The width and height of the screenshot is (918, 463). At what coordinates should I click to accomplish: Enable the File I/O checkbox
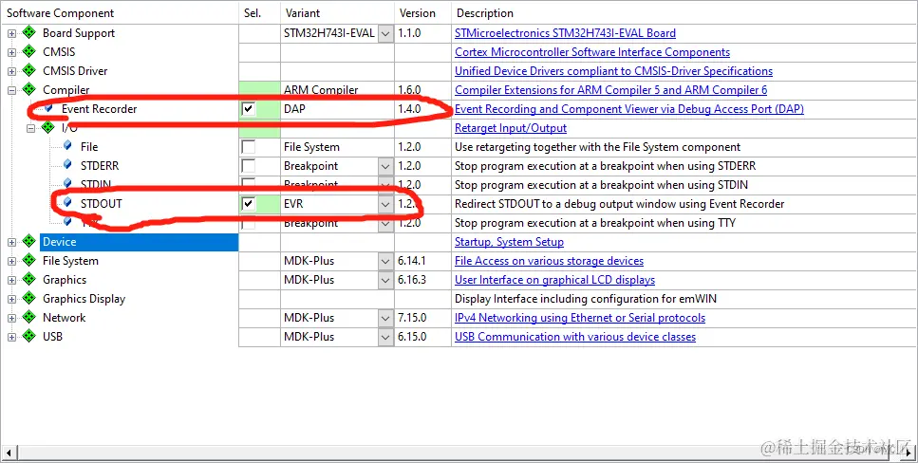(249, 146)
